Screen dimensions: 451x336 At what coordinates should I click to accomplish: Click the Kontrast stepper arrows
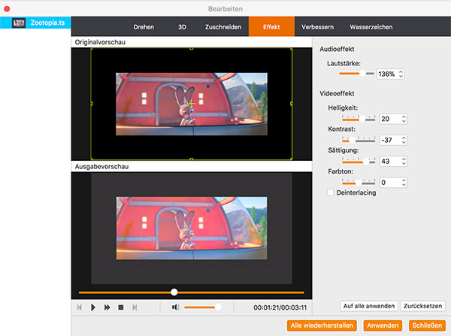coord(404,140)
